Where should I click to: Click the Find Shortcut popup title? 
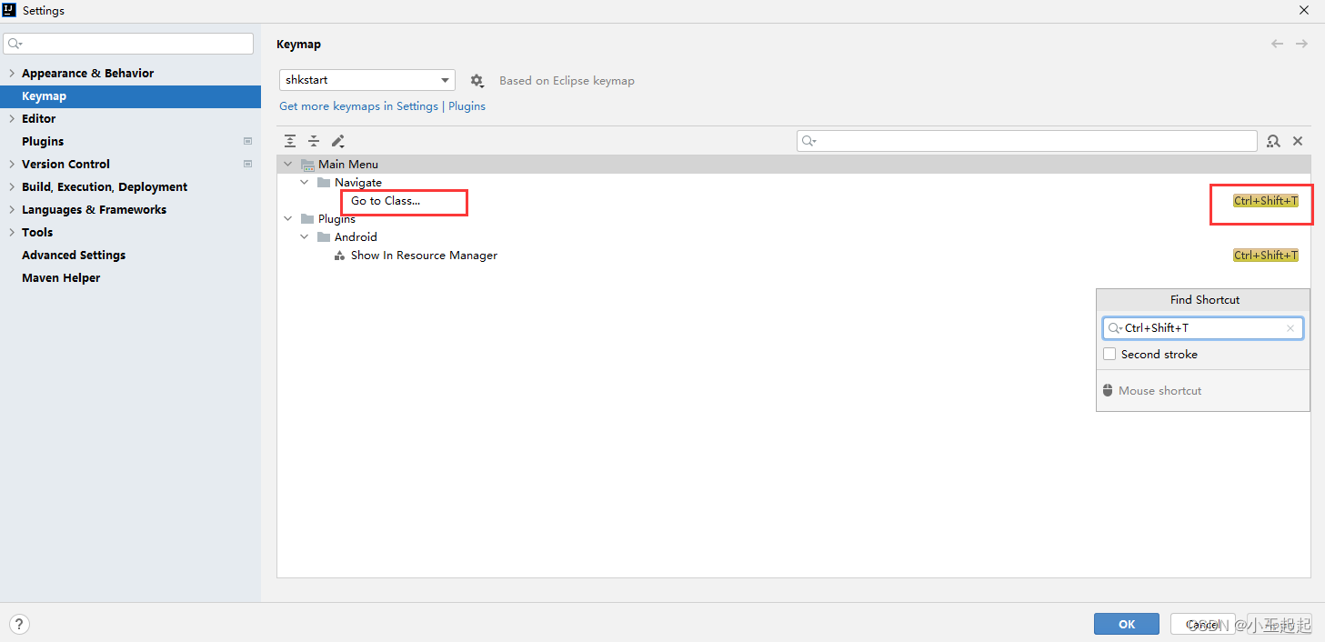click(x=1204, y=299)
